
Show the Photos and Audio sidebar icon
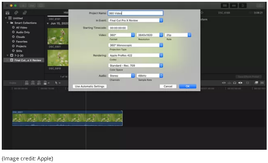click(x=16, y=13)
